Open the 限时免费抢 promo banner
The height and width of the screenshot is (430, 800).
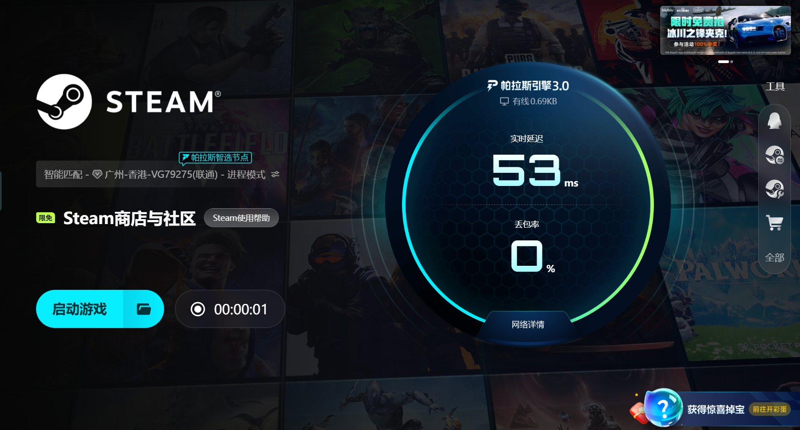[x=725, y=30]
